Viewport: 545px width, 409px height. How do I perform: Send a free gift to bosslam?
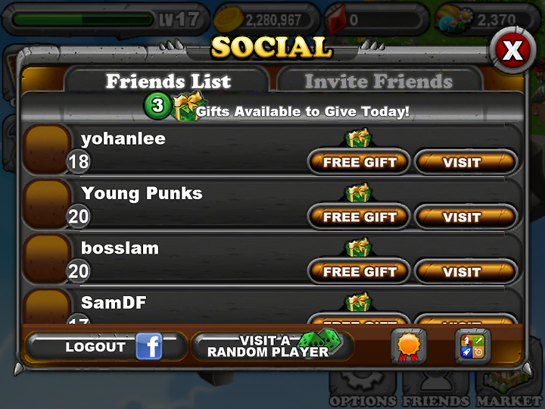(359, 272)
